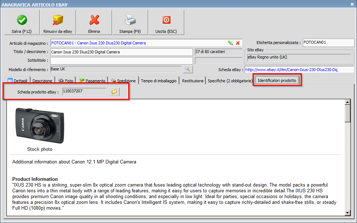Viewport: 357px width, 223px height.
Task: Click the 'Stock photo' caption
Action: click(40, 149)
